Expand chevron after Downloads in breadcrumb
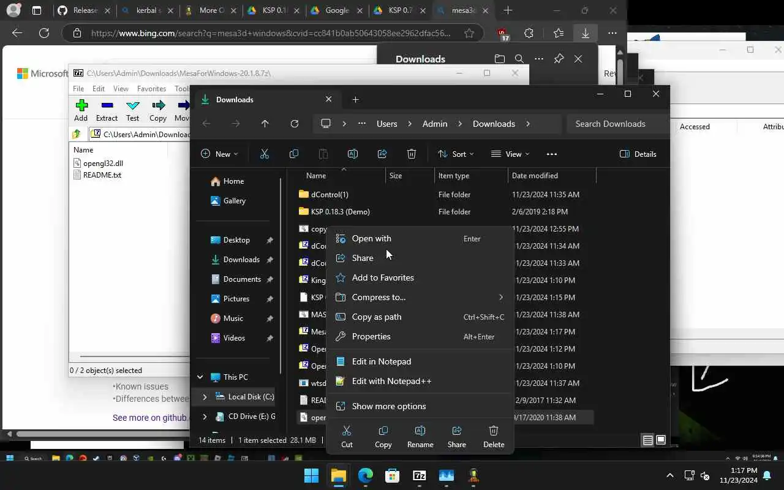Image resolution: width=784 pixels, height=490 pixels. tap(528, 124)
